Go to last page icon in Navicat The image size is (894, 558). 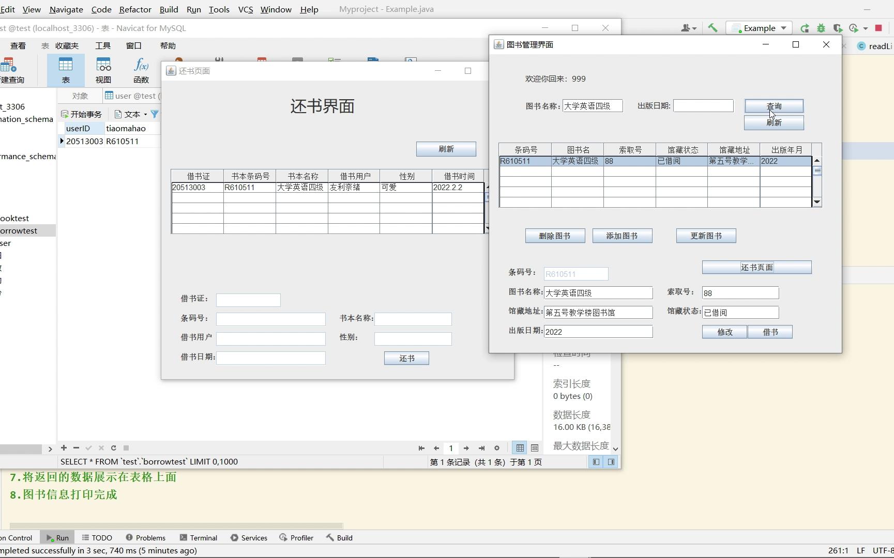coord(481,448)
